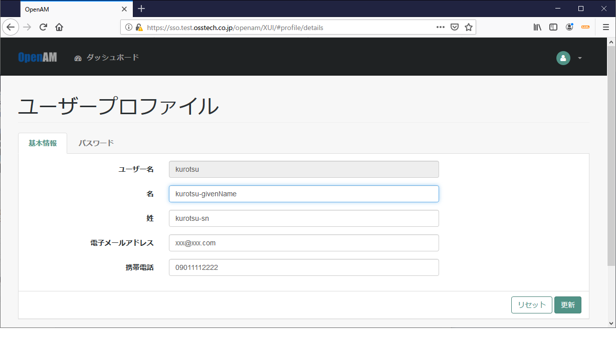The width and height of the screenshot is (616, 346).
Task: Open the SAML tracer extension icon
Action: (x=585, y=27)
